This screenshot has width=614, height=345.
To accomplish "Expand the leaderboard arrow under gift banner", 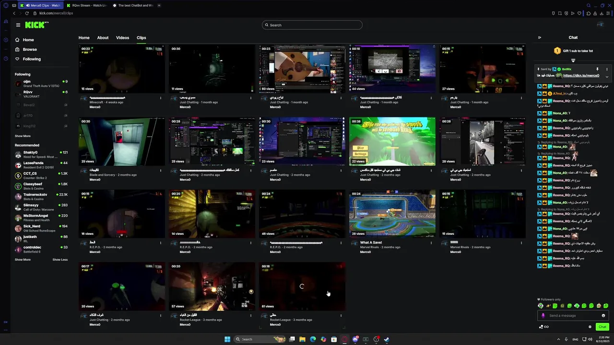I will [573, 60].
